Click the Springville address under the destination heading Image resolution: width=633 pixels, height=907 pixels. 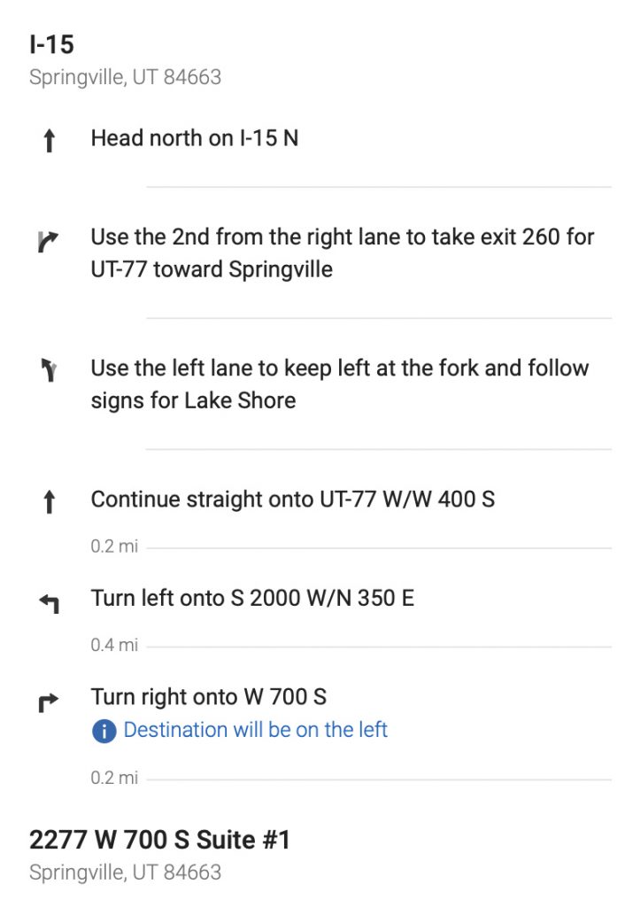click(125, 872)
